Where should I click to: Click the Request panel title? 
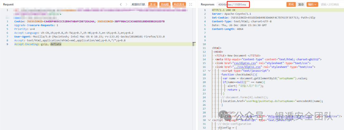(x=8, y=4)
